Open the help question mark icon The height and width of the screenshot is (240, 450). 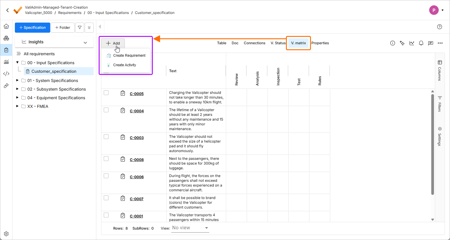click(x=440, y=27)
